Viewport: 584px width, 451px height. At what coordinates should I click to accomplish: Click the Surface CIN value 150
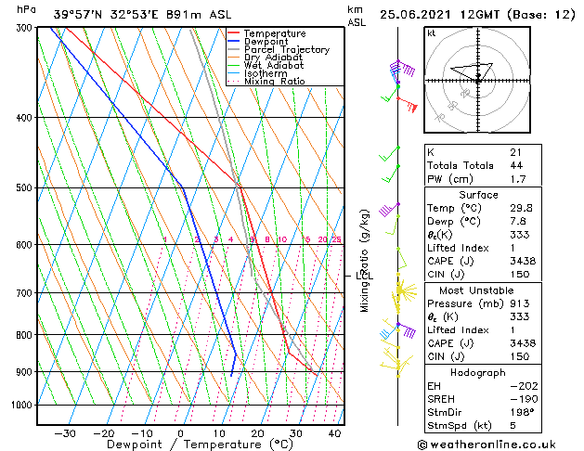pos(520,275)
